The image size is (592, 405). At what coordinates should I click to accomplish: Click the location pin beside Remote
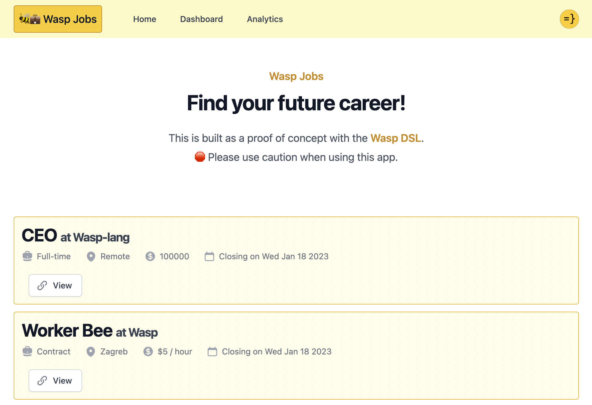[91, 256]
